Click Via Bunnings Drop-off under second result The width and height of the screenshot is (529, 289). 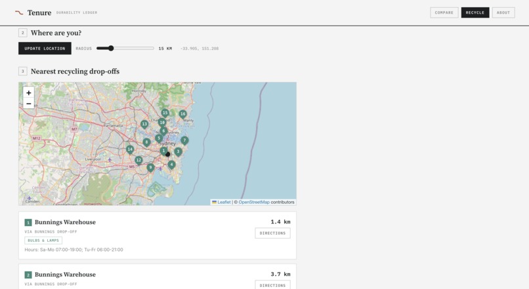pyautogui.click(x=51, y=284)
